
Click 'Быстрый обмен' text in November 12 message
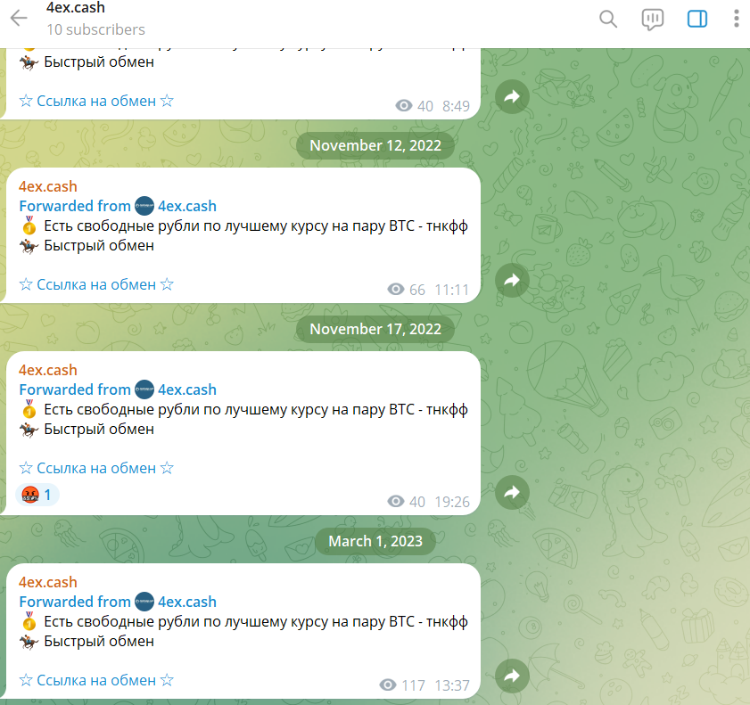pos(99,246)
